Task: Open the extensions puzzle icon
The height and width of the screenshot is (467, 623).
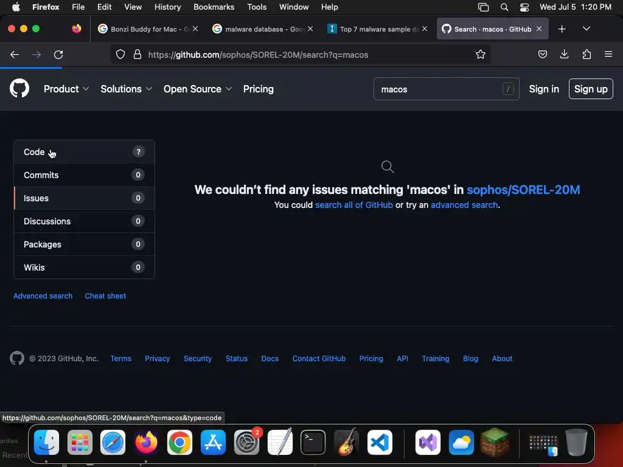Action: tap(586, 54)
